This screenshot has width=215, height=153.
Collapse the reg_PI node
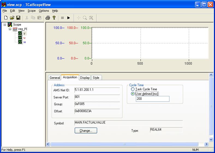10,29
